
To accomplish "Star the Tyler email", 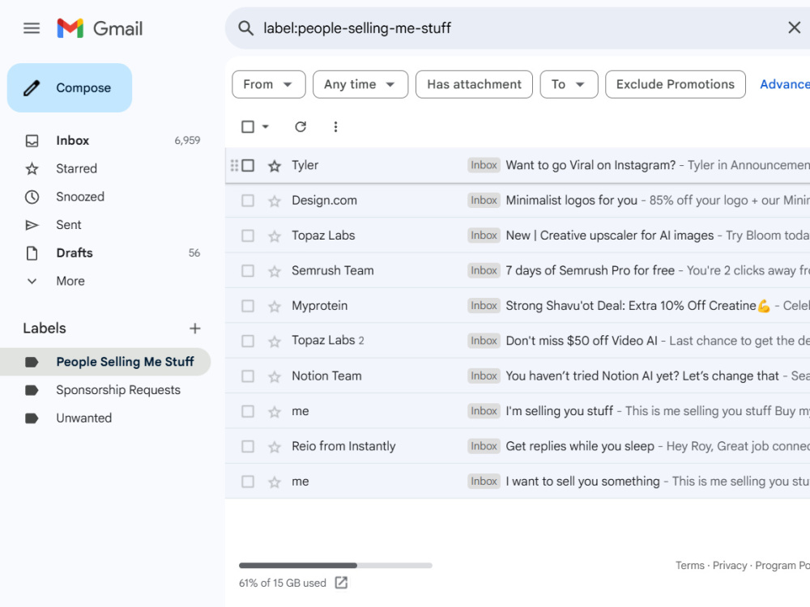I will (275, 166).
